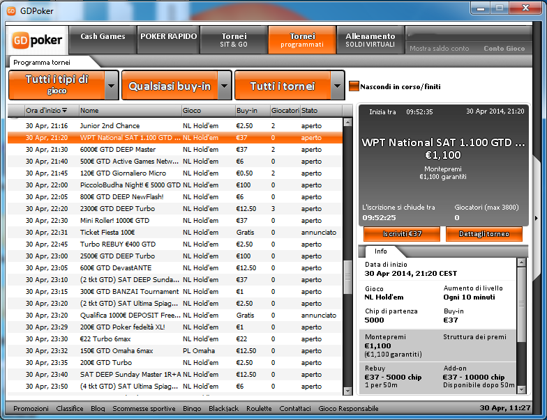Screen dimensions: 547x420
Task: Select Turbo REBUY €400 GTD row
Action: (175, 244)
